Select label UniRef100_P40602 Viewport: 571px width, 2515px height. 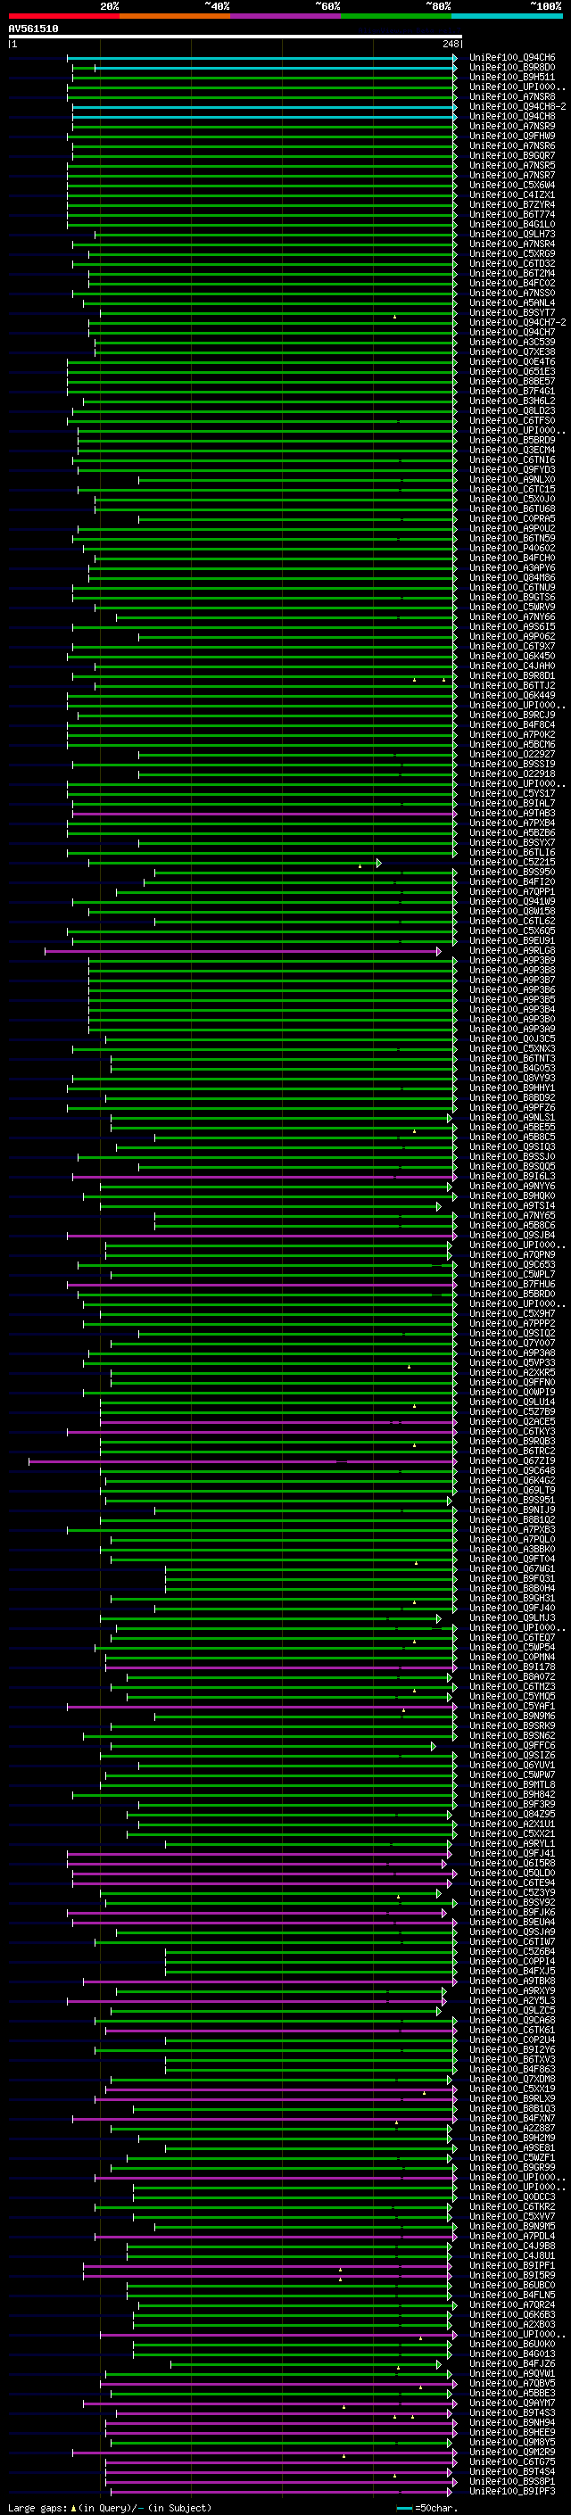pos(512,549)
